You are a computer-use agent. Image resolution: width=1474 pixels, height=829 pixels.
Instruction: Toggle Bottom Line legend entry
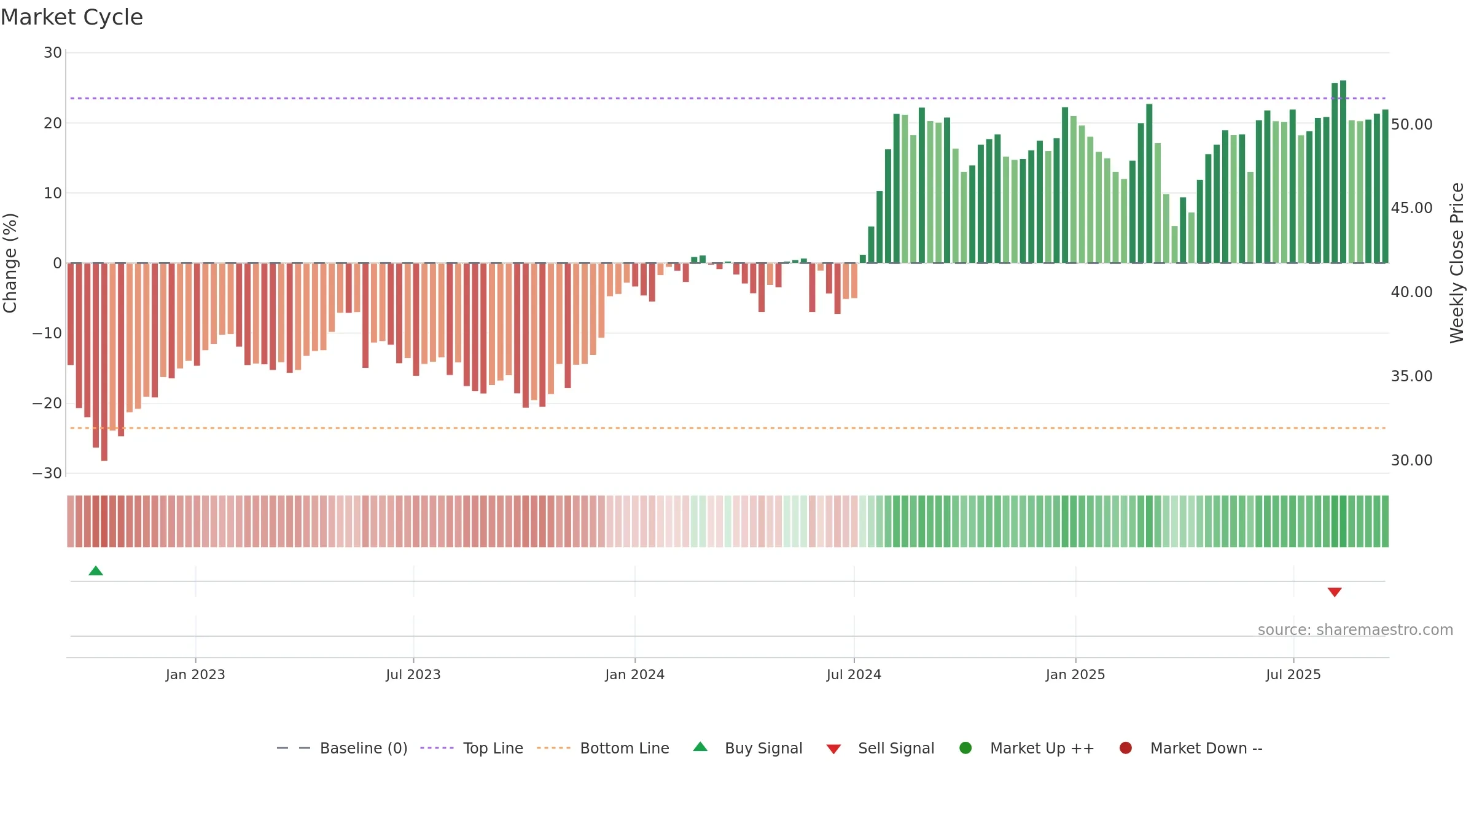point(603,748)
